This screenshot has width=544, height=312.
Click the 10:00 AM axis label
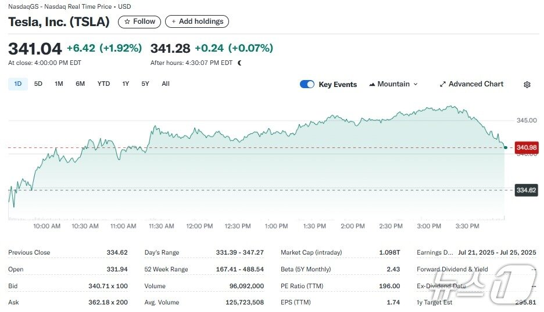click(x=47, y=226)
